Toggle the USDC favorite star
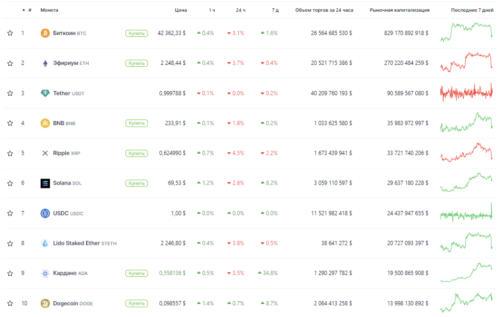The width and height of the screenshot is (502, 317). 10,213
